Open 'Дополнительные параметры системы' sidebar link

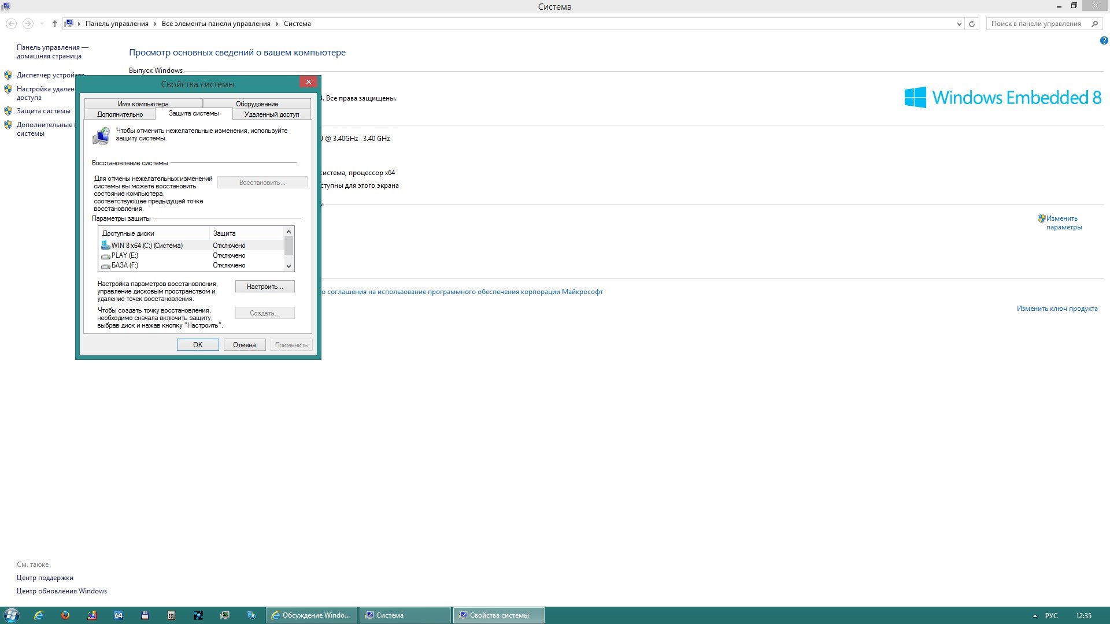click(45, 129)
